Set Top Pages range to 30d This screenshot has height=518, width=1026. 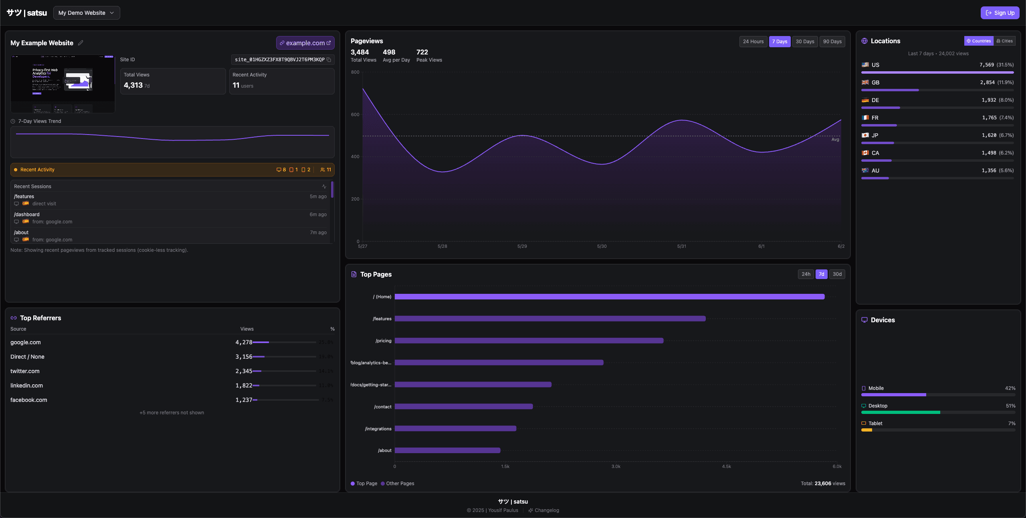pos(837,274)
